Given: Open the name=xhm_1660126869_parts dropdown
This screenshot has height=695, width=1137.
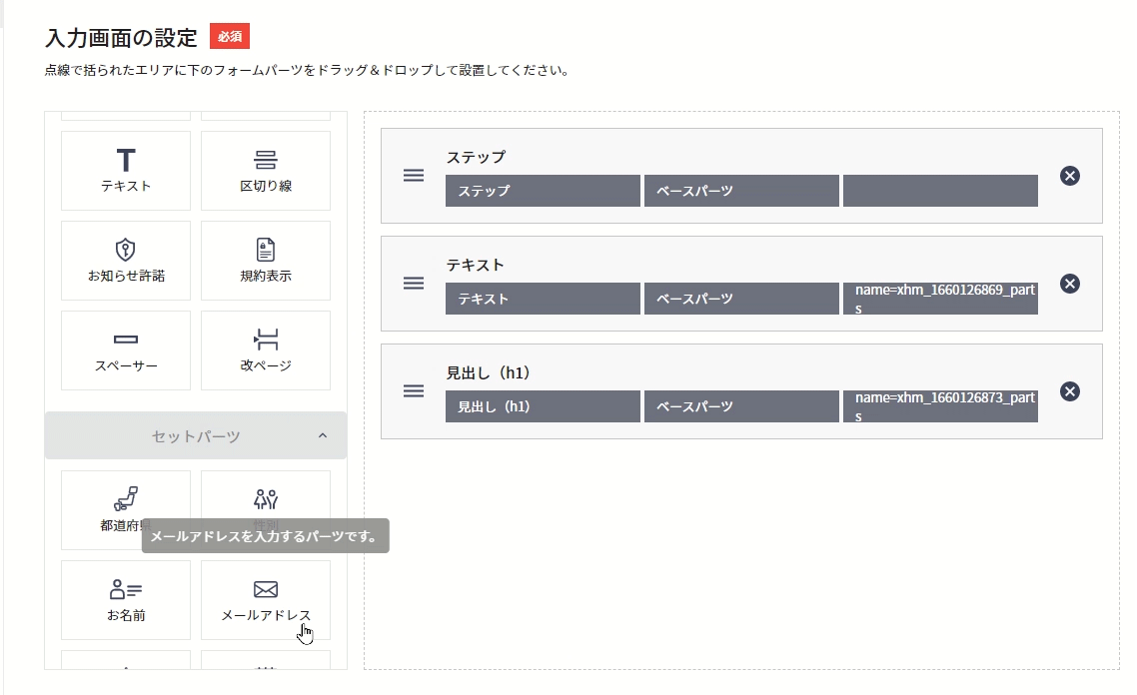Looking at the screenshot, I should click(939, 298).
